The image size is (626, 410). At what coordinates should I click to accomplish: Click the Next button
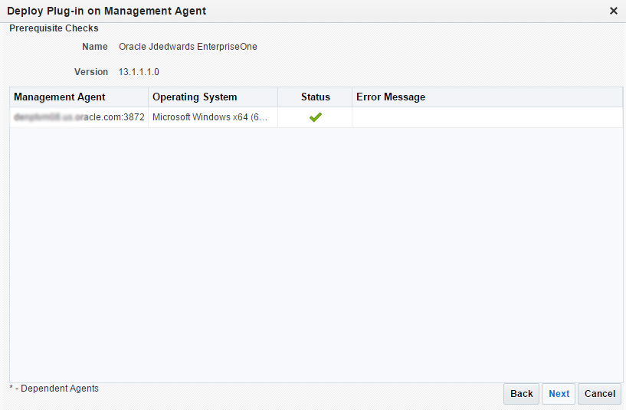559,394
